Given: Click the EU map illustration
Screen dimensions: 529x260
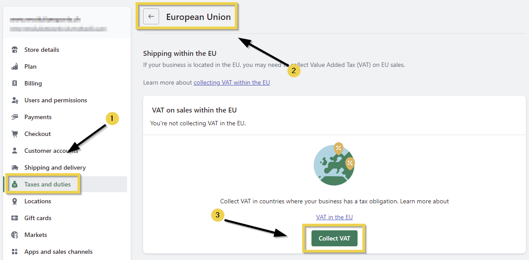Looking at the screenshot, I should pos(334,164).
